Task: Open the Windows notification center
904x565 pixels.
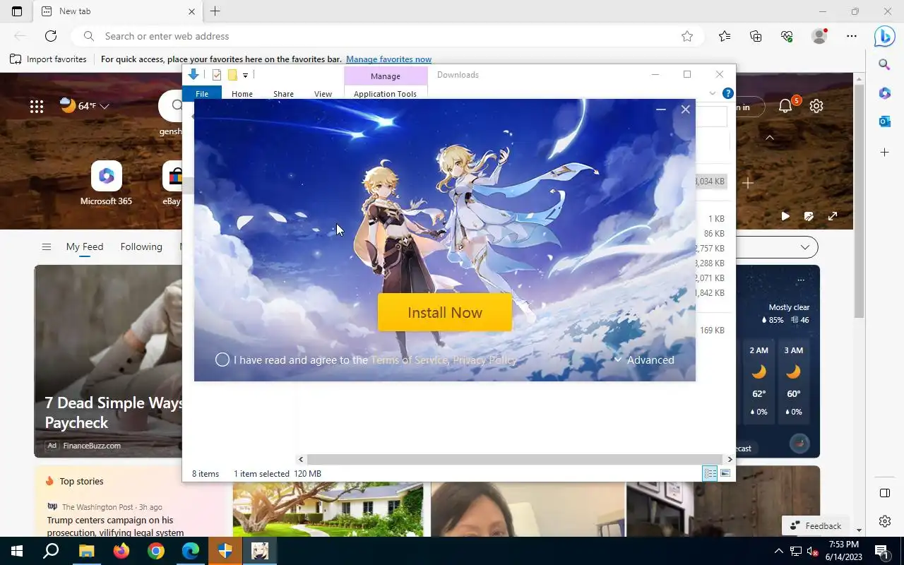Action: 881,551
